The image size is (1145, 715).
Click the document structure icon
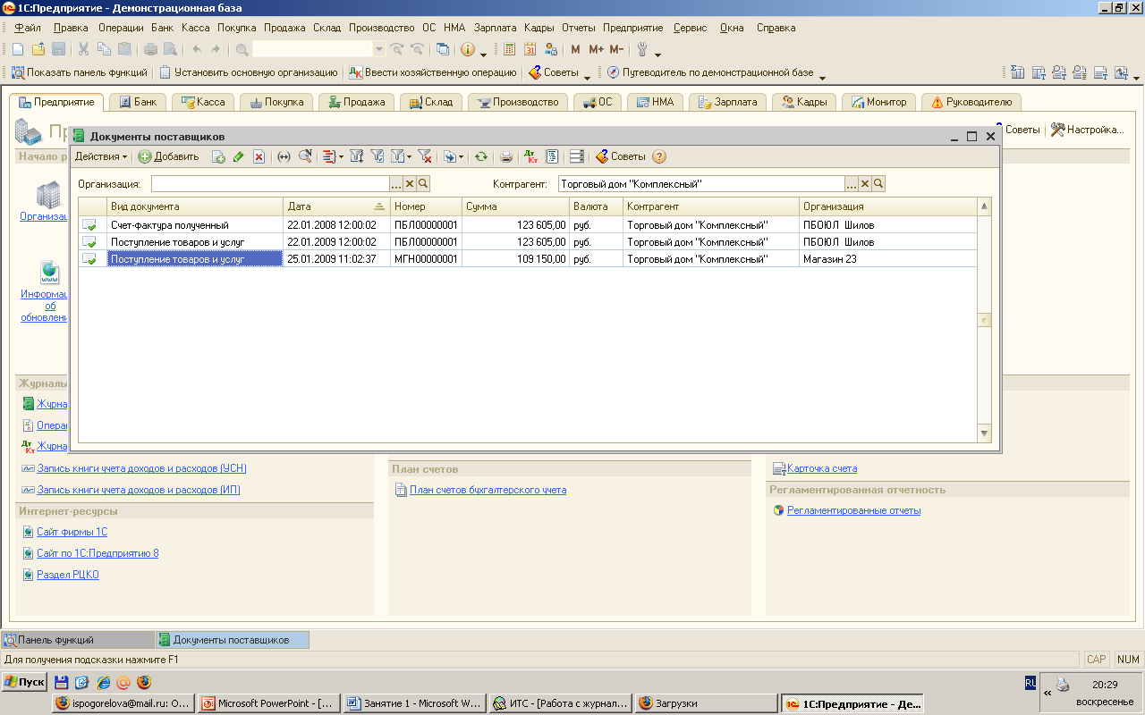click(552, 156)
